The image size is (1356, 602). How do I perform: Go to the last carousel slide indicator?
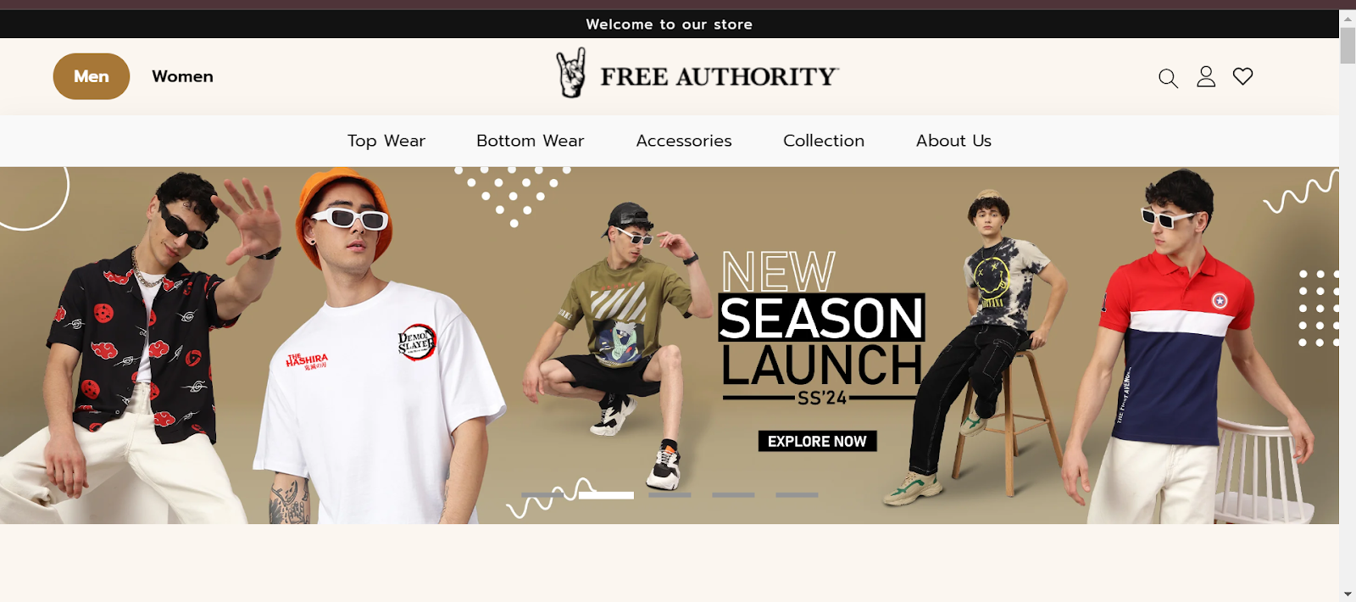(x=797, y=494)
